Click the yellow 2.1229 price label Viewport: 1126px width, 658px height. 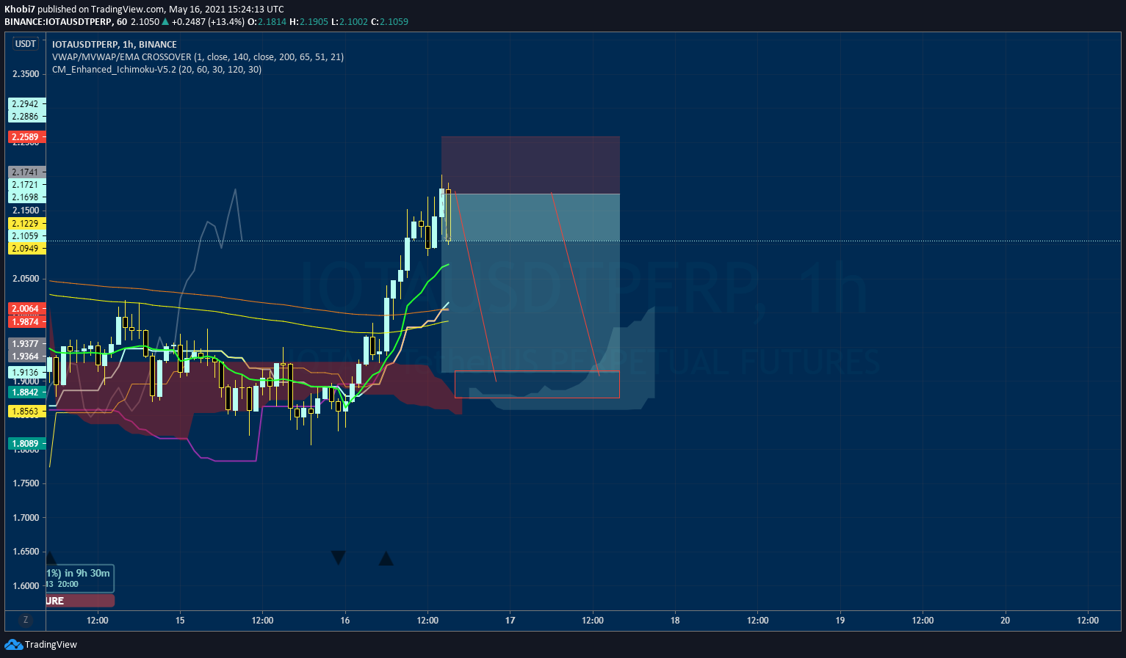(x=26, y=223)
